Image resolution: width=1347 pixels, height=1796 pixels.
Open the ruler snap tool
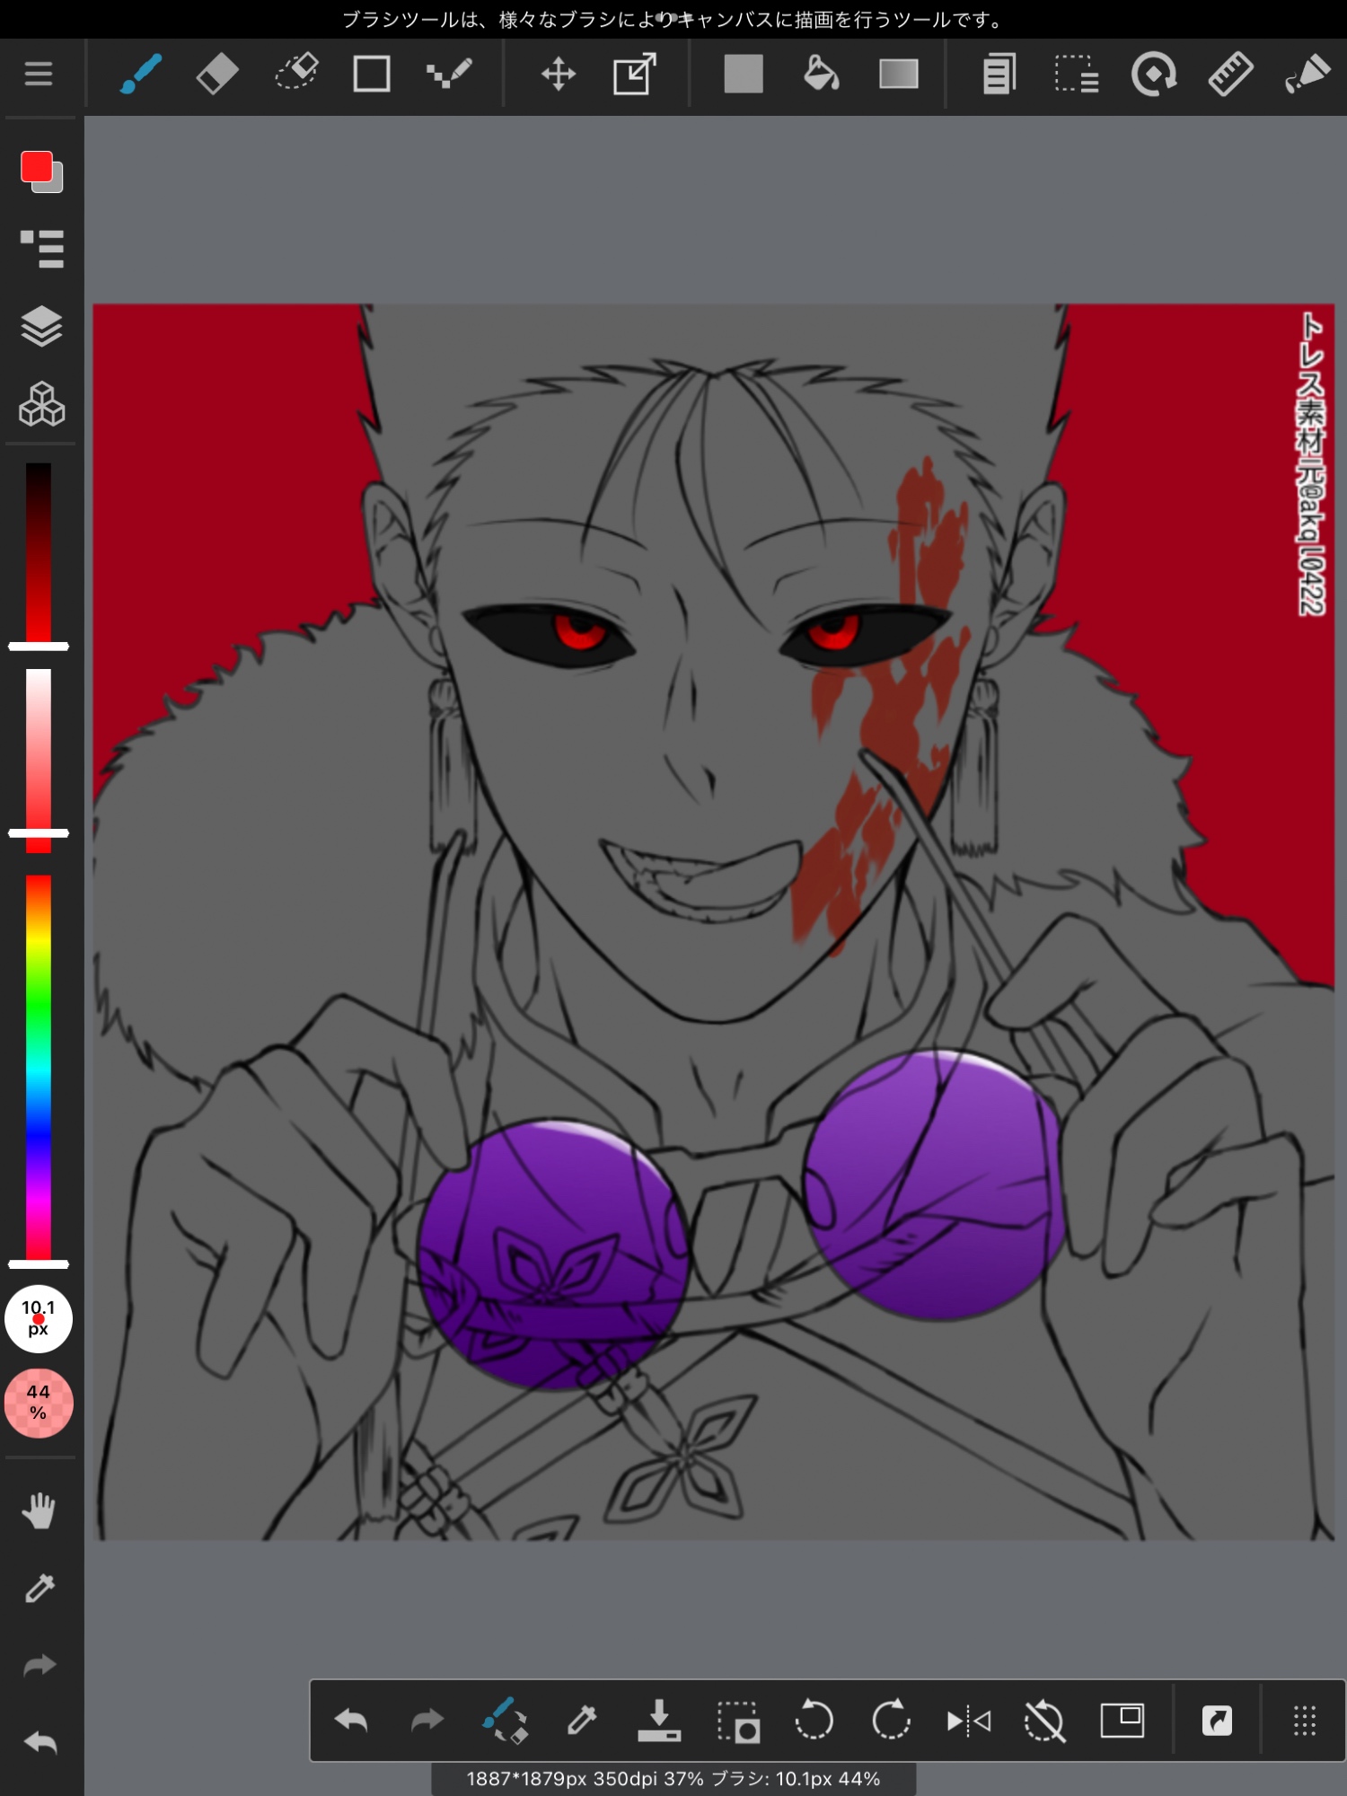coord(1230,74)
